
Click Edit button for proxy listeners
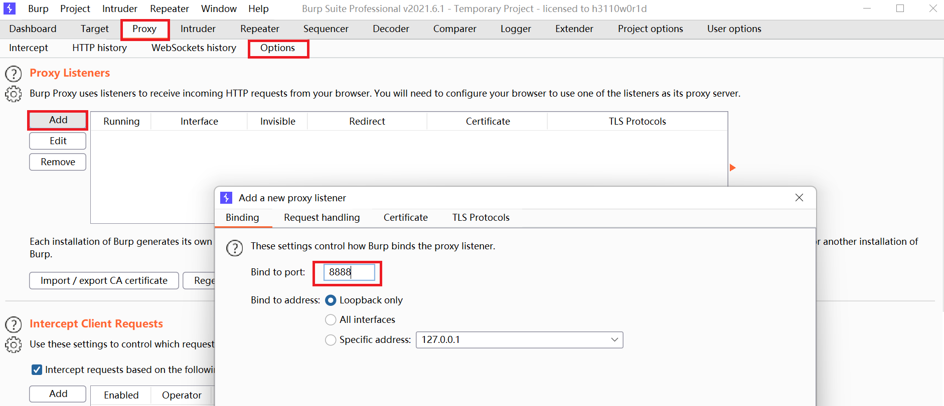coord(58,141)
